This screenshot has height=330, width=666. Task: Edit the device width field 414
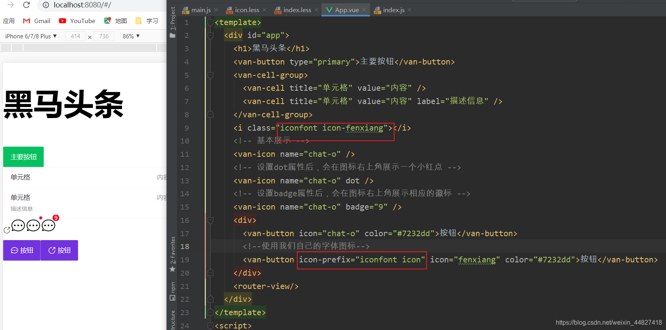[75, 36]
